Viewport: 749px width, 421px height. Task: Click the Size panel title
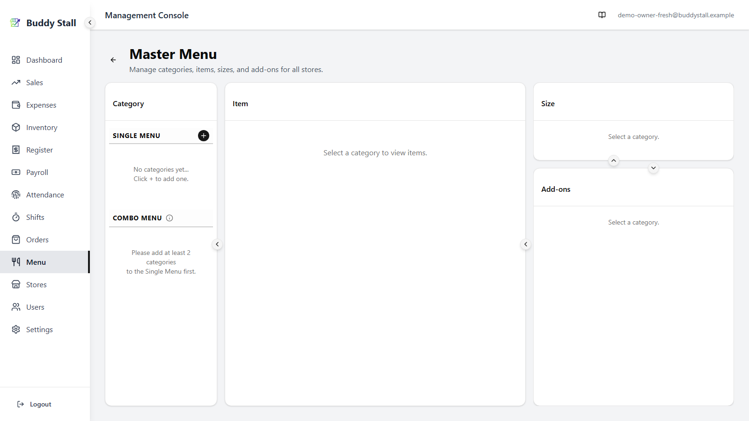point(548,104)
